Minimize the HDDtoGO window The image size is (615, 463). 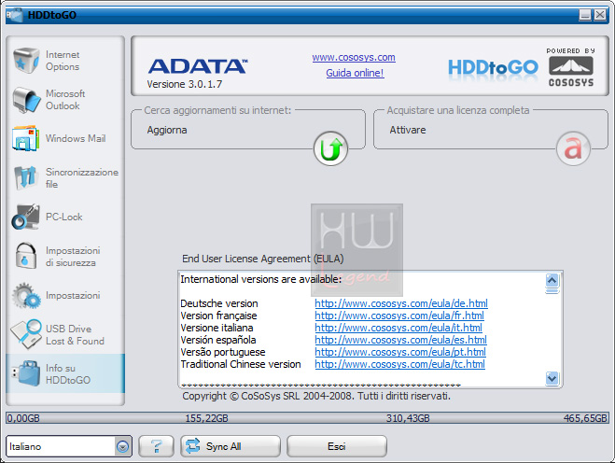pos(585,15)
